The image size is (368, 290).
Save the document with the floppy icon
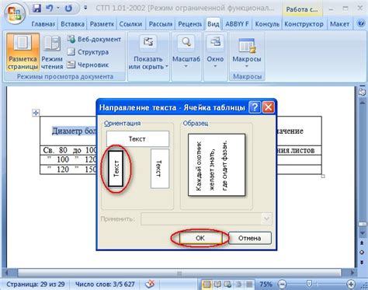click(36, 9)
